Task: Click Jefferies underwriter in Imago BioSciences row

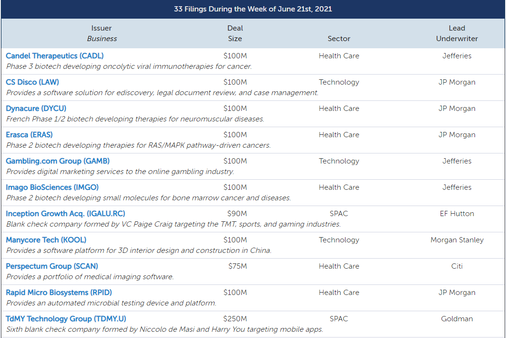Action: point(457,187)
